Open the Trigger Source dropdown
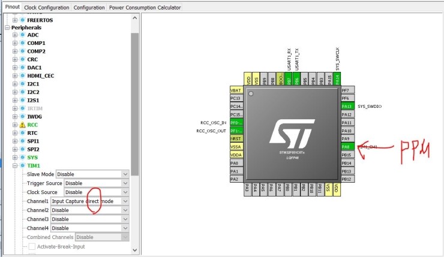This screenshot has height=257, width=444. tap(97, 183)
